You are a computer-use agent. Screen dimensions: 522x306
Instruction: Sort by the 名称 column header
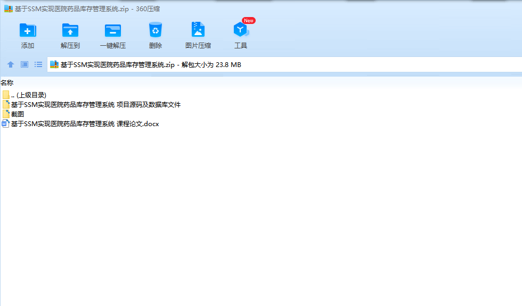point(7,83)
